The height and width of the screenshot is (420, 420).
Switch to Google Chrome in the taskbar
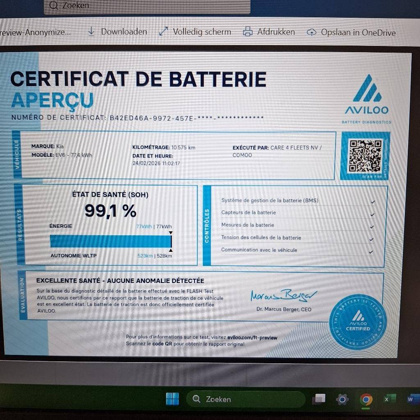click(366, 399)
